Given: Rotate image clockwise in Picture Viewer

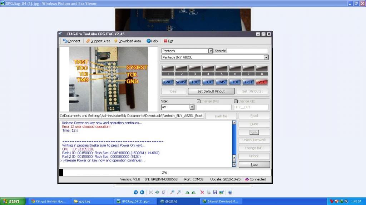Looking at the screenshot, I should click(x=187, y=193).
